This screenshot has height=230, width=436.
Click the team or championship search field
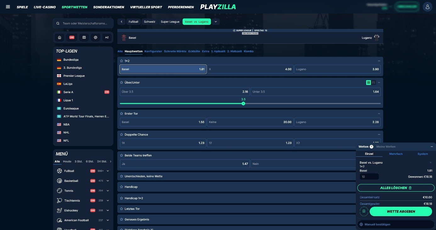tap(83, 23)
